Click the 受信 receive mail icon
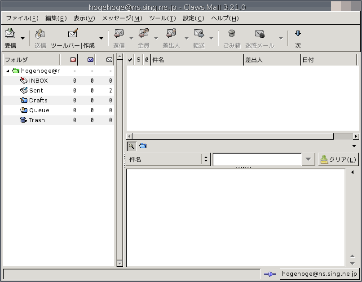Screen dimensions: 362x282 coord(10,34)
